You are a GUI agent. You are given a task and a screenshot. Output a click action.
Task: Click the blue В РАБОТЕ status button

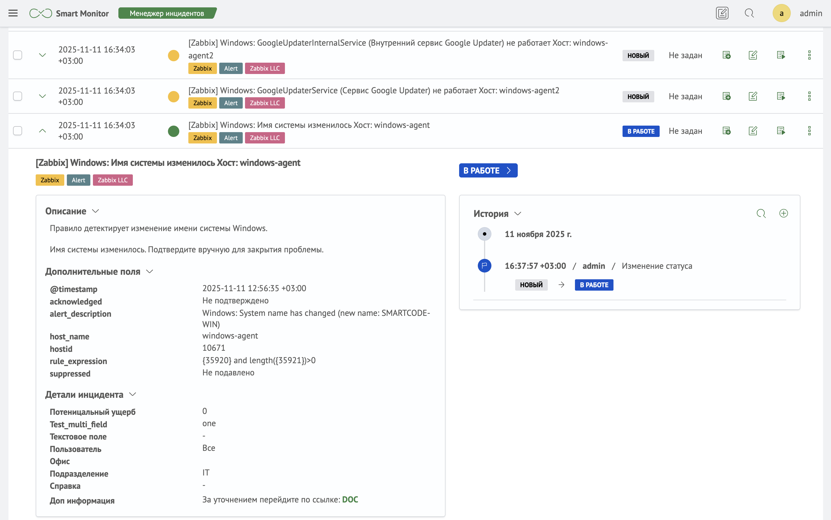(488, 171)
